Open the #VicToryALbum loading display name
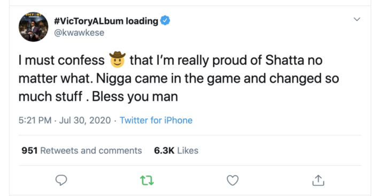372x196 pixels. pyautogui.click(x=106, y=21)
